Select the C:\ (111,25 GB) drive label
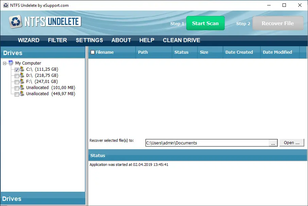This screenshot has width=308, height=206. (x=42, y=69)
